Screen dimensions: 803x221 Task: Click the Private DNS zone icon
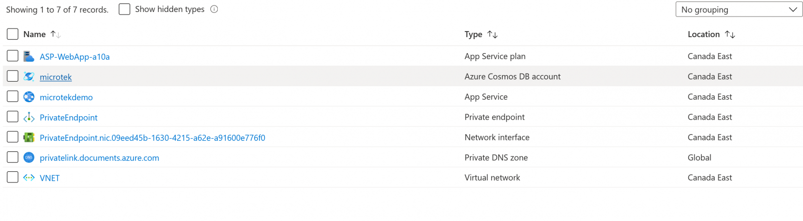29,157
